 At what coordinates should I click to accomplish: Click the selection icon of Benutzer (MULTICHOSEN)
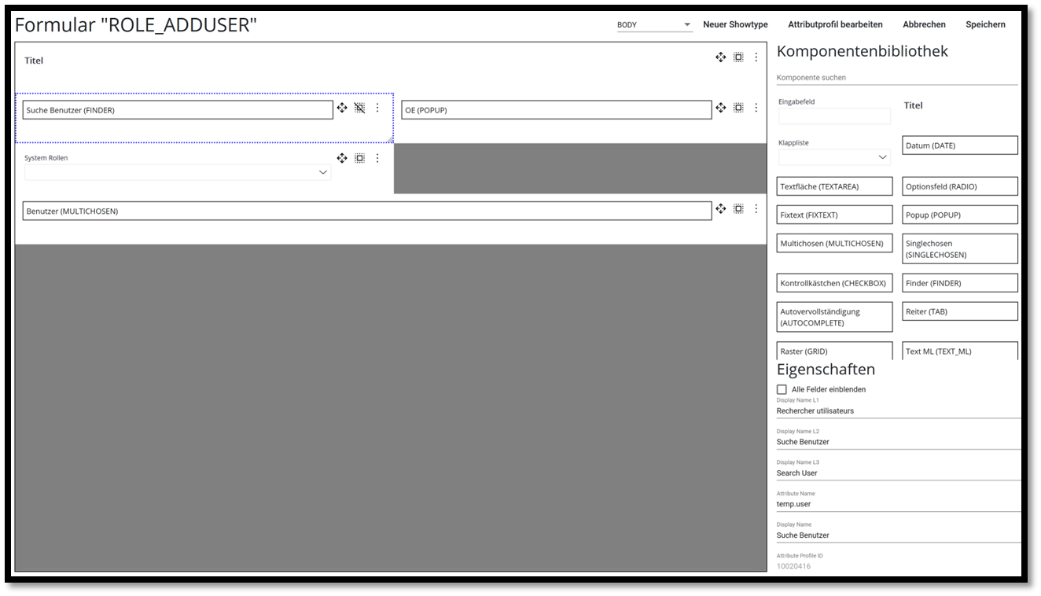pyautogui.click(x=738, y=208)
